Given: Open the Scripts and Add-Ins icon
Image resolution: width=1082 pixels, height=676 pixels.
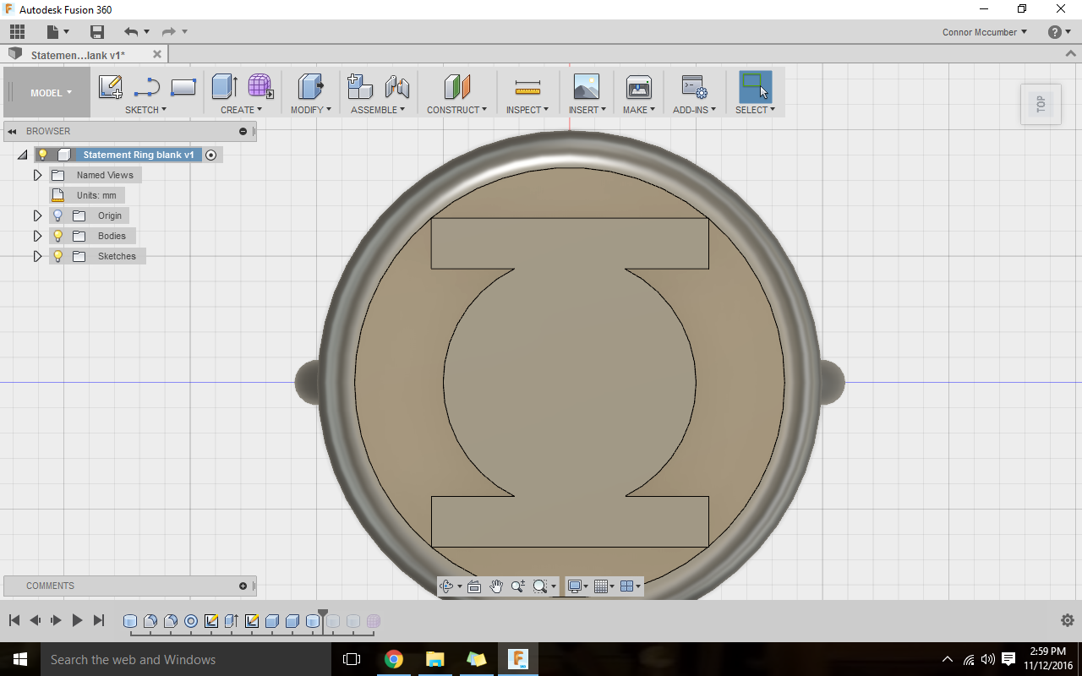Looking at the screenshot, I should (x=694, y=86).
